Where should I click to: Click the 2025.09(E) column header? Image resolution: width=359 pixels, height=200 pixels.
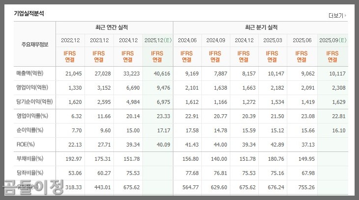333,40
